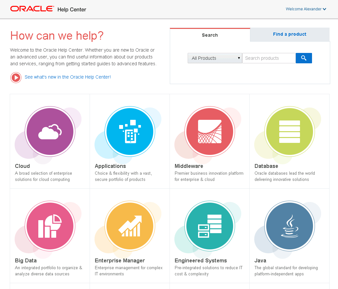Image resolution: width=338 pixels, height=289 pixels.
Task: Select the Search tab
Action: point(209,35)
